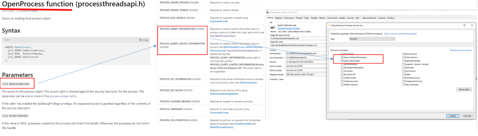Tick the Write memory checkbox
The height and width of the screenshot is (136, 478).
404,57
